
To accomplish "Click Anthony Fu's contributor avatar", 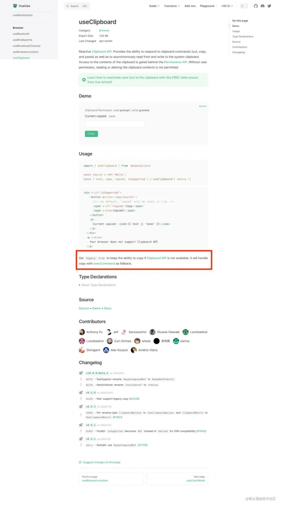I will click(x=82, y=332).
